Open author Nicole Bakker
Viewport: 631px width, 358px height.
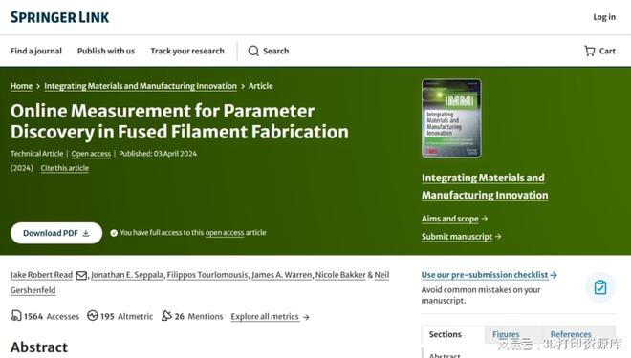(x=340, y=275)
